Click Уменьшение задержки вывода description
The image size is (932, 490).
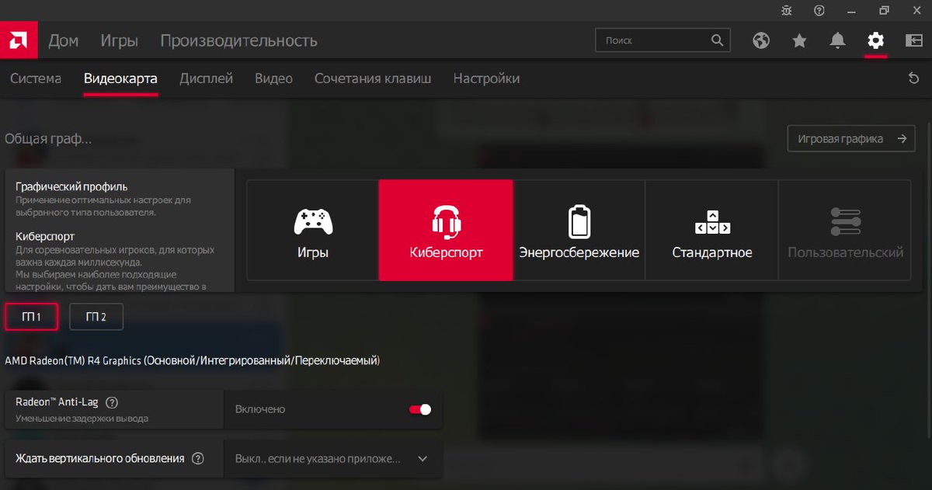coord(82,419)
